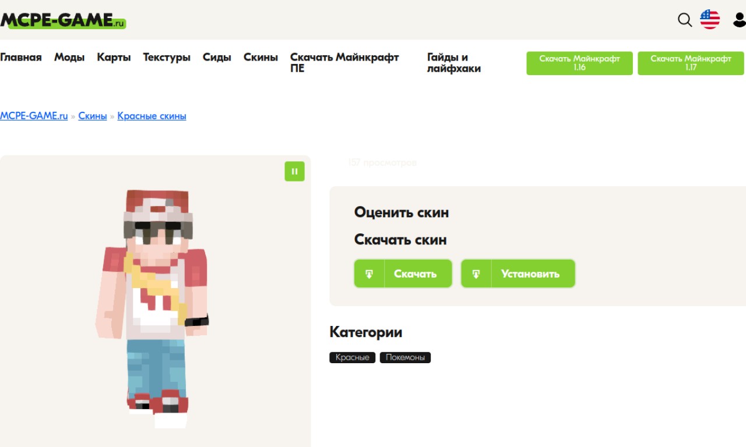Follow the Красные скины breadcrumb link
The width and height of the screenshot is (746, 447).
pyautogui.click(x=152, y=116)
